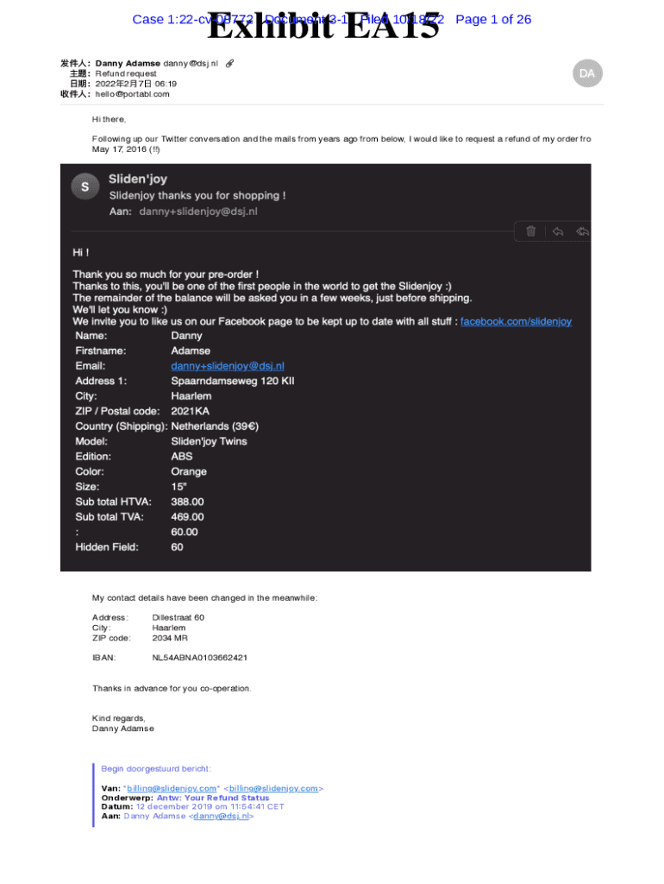664x884 pixels.
Task: Open the facebook.com/slidenjoy link
Action: [516, 321]
